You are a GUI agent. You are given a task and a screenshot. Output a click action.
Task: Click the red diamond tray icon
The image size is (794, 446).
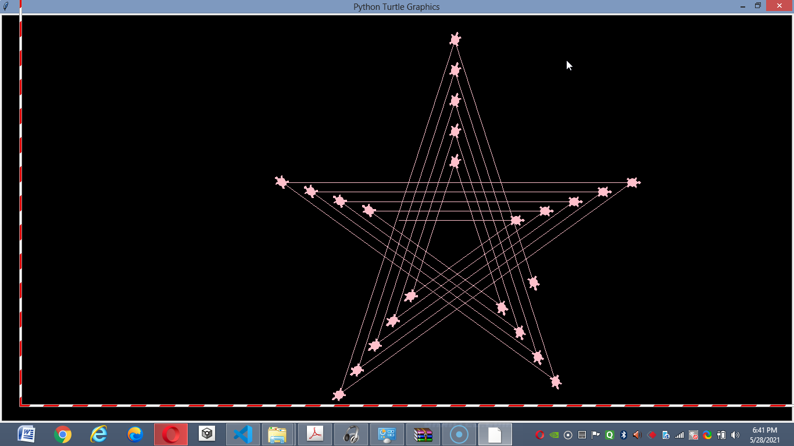click(x=652, y=435)
